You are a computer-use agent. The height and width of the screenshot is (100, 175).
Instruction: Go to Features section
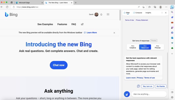coord(62,24)
